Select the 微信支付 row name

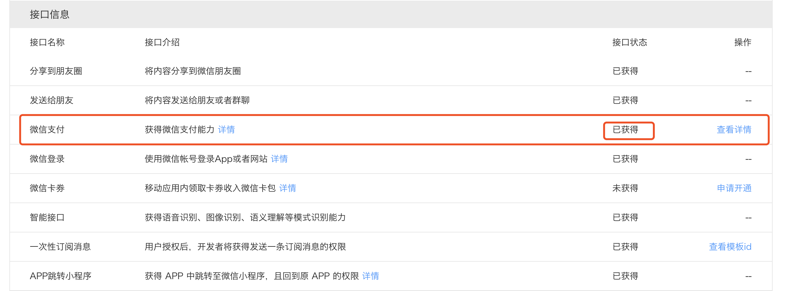pos(47,130)
